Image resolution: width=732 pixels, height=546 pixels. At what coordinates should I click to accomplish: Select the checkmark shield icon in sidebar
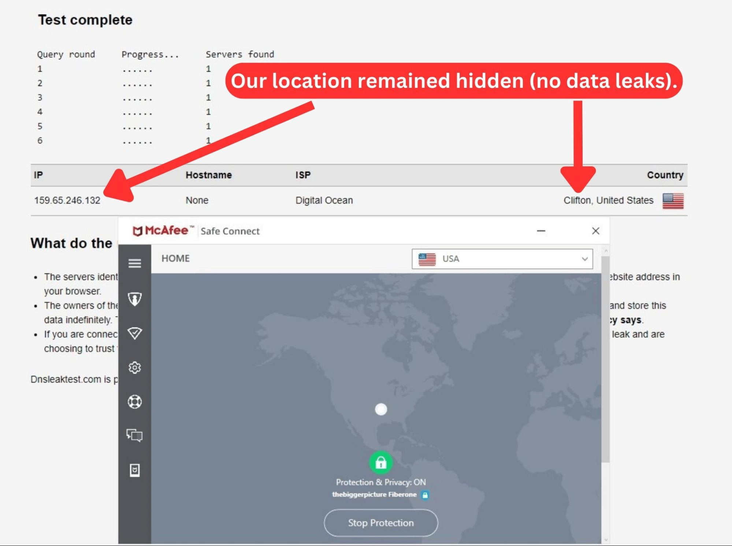135,333
